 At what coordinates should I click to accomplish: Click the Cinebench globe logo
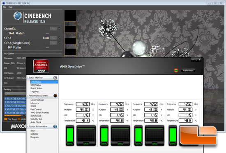[18, 16]
